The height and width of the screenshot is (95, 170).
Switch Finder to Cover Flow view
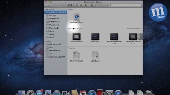81,5
